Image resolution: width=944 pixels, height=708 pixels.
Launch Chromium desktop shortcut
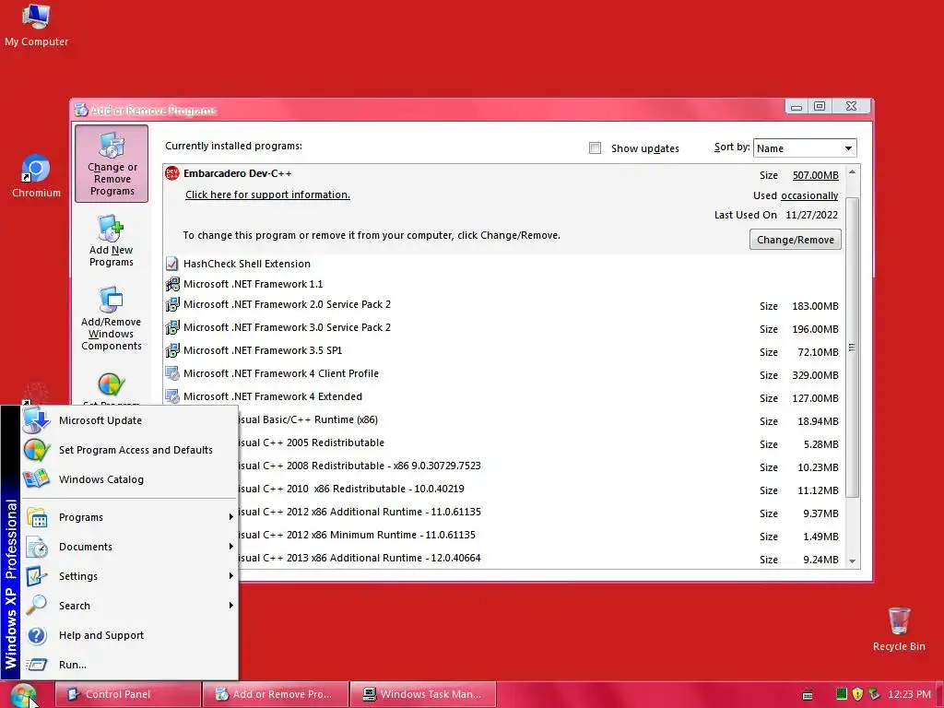(x=36, y=176)
